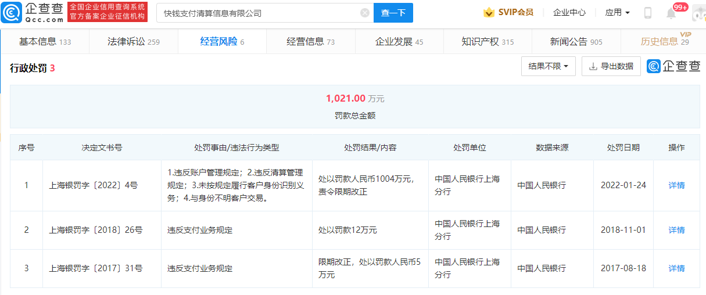This screenshot has width=706, height=295.
Task: Open the mobile phone app icon
Action: pyautogui.click(x=648, y=13)
